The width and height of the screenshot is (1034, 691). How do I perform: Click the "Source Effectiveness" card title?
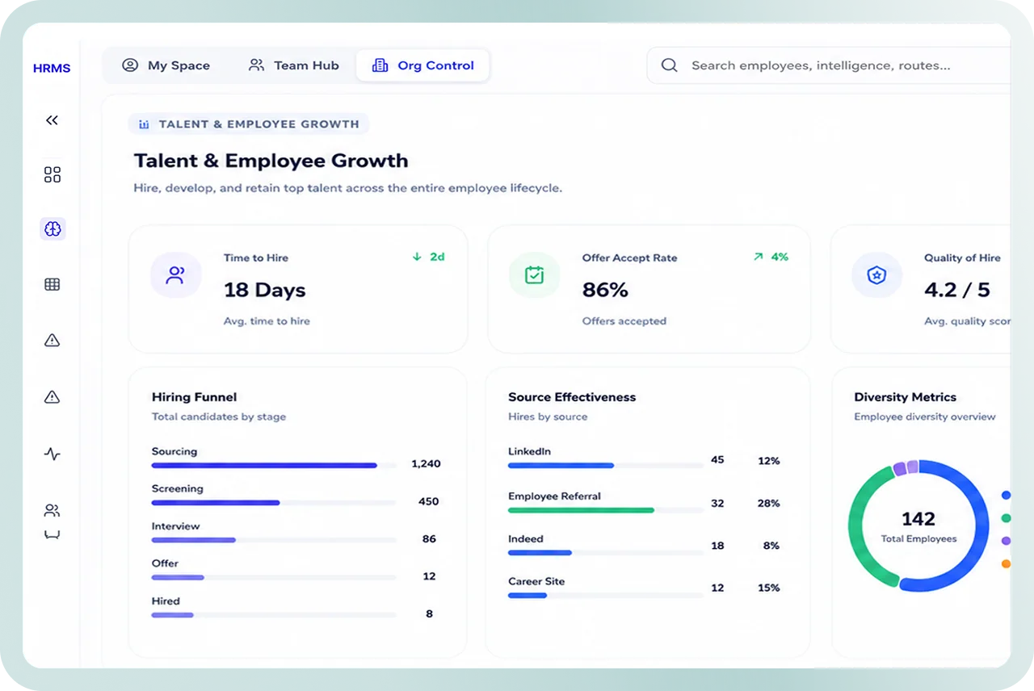[x=572, y=397]
